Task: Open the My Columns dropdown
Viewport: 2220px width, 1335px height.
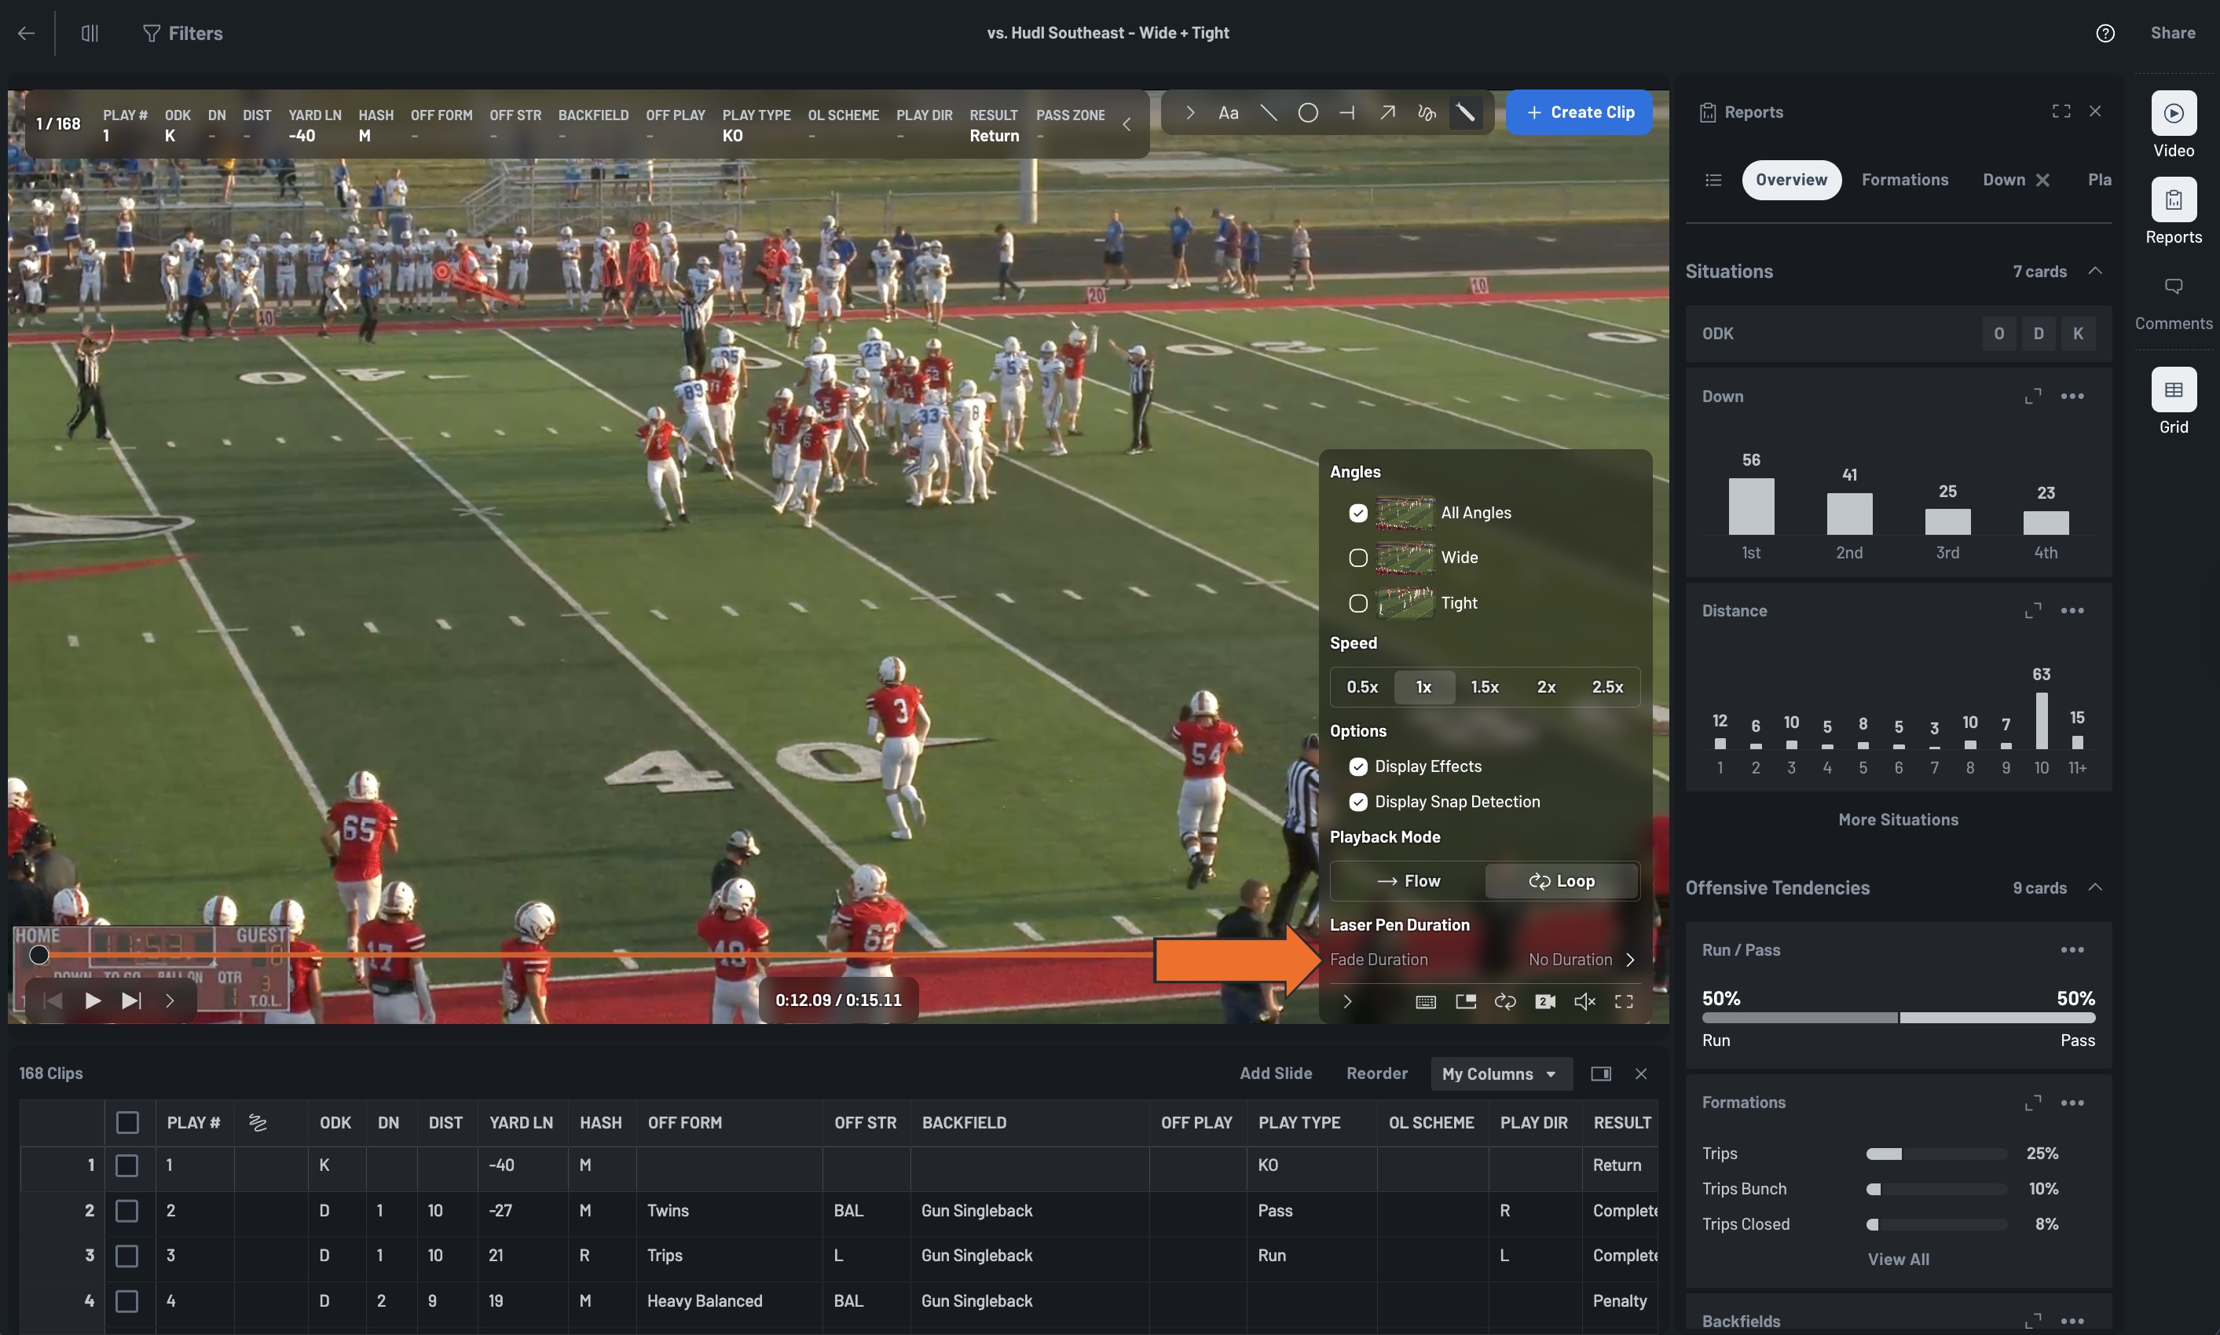Action: pos(1500,1074)
